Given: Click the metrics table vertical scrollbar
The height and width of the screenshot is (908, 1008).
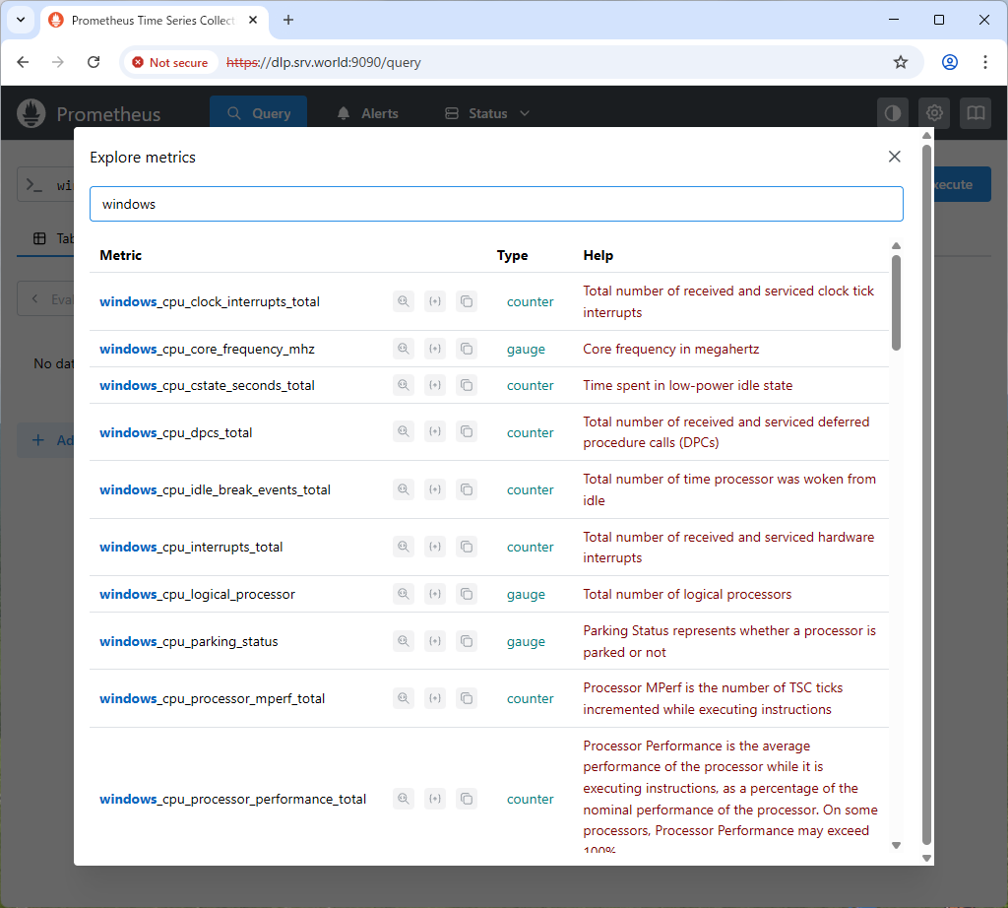Looking at the screenshot, I should tap(896, 303).
